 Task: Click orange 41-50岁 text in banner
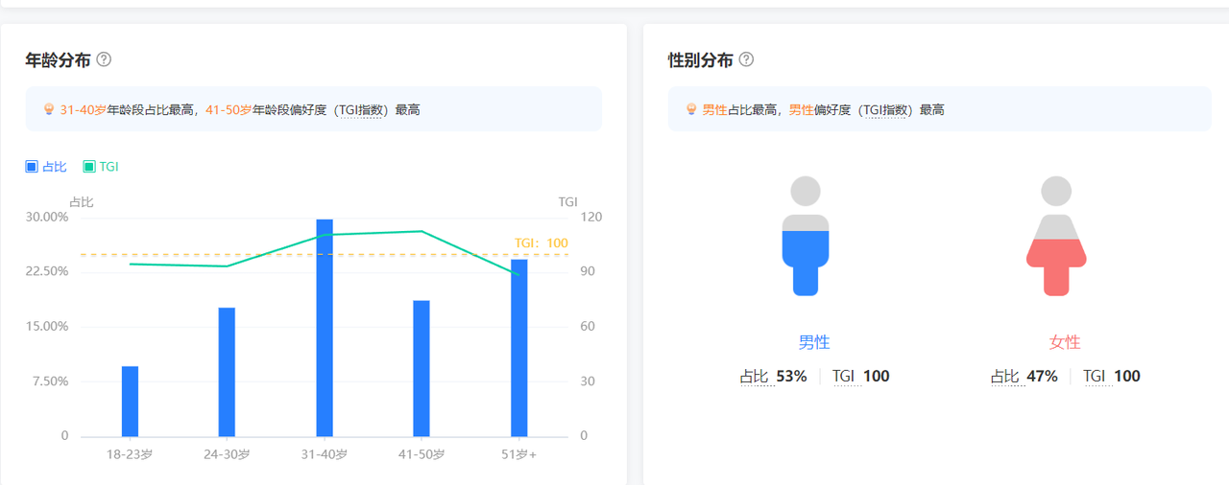coord(229,110)
